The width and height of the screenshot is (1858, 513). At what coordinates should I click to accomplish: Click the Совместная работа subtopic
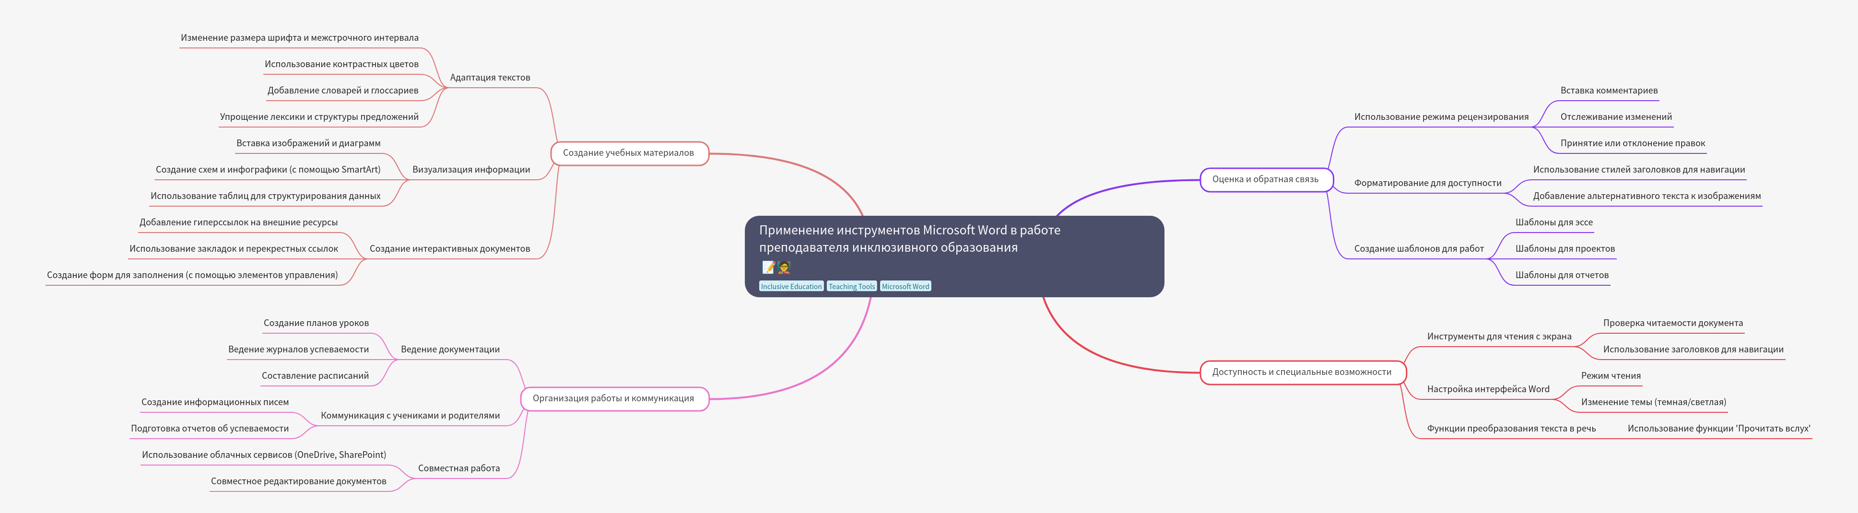459,468
